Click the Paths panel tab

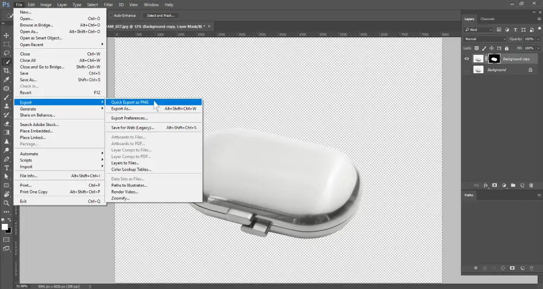[x=469, y=195]
